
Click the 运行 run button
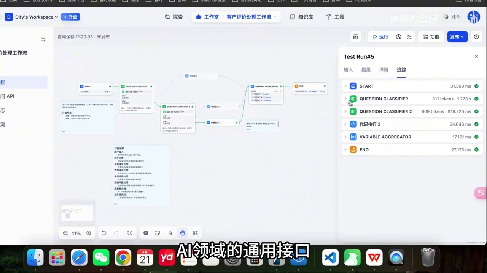380,37
